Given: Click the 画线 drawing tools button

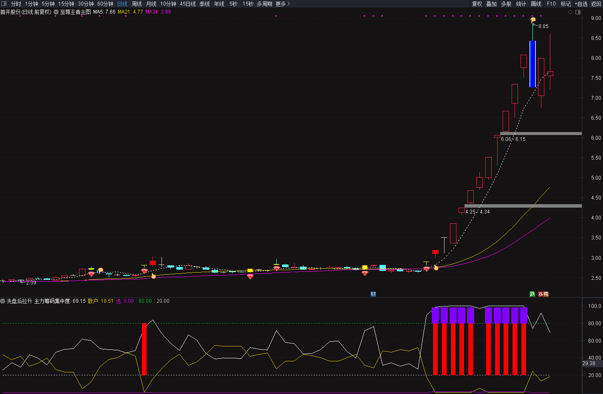Looking at the screenshot, I should click(x=536, y=4).
